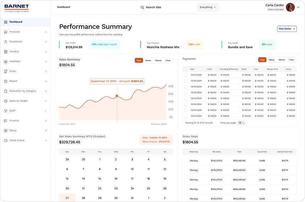Select 1Year tab in Sales Summary
305x202 pixels.
(168, 60)
